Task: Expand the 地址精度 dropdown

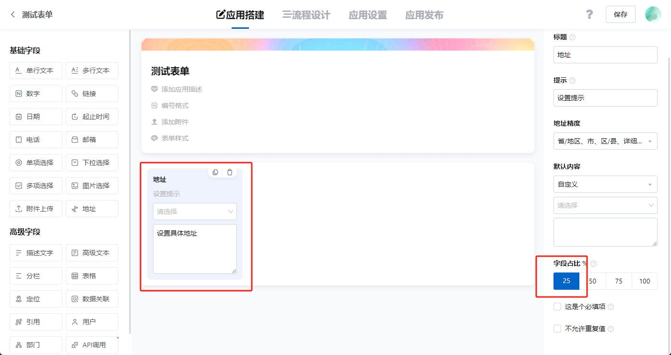Action: point(605,141)
